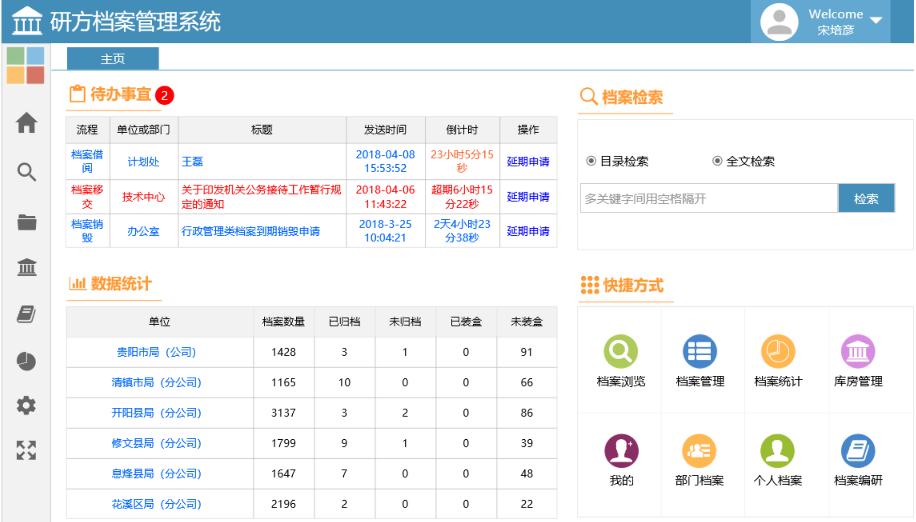Open the folder icon in the sidebar
The height and width of the screenshot is (522, 916).
[x=27, y=222]
